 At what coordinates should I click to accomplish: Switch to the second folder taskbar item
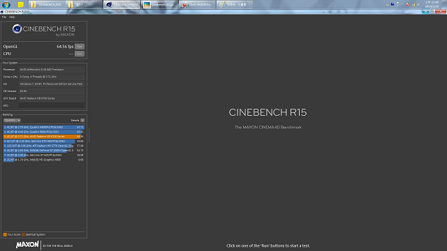pos(84,5)
